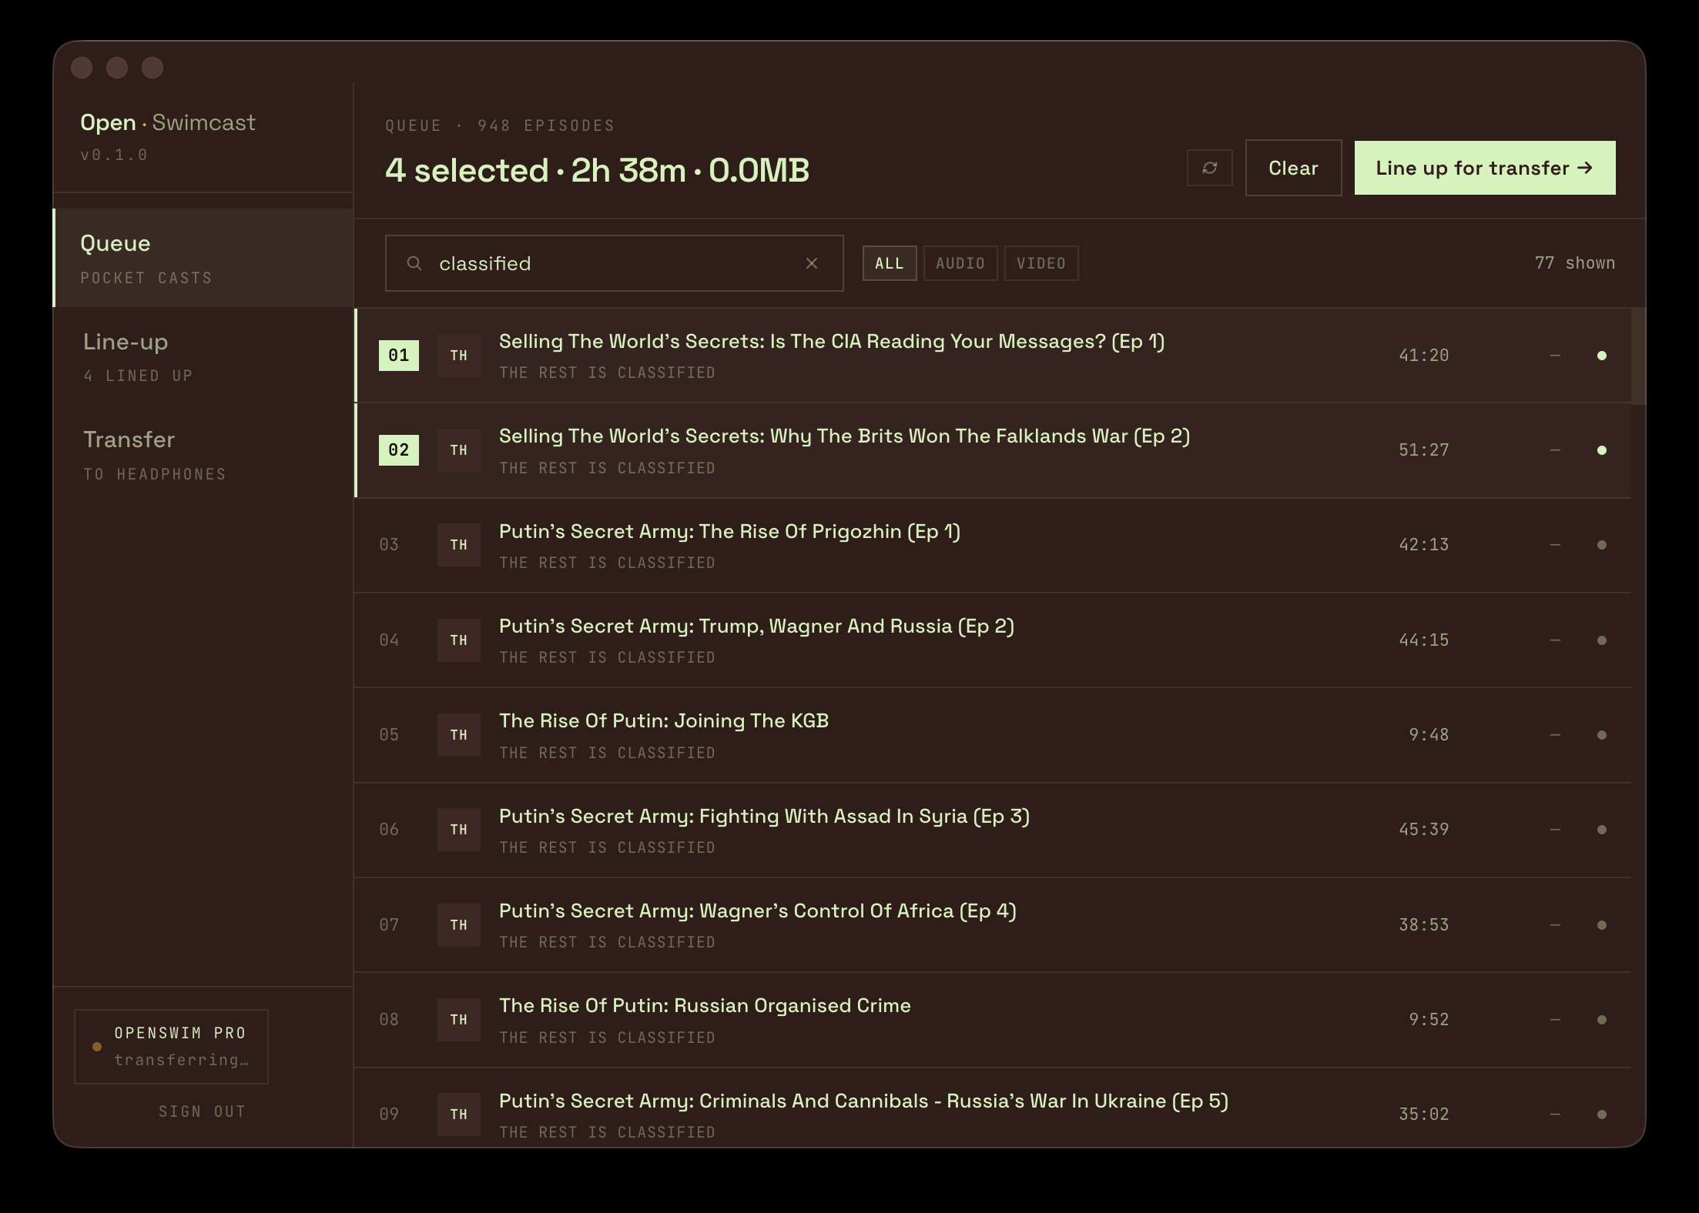Click status dot on Trump, Wagner And Russia row
Screen dimensions: 1699x1213
(1602, 640)
